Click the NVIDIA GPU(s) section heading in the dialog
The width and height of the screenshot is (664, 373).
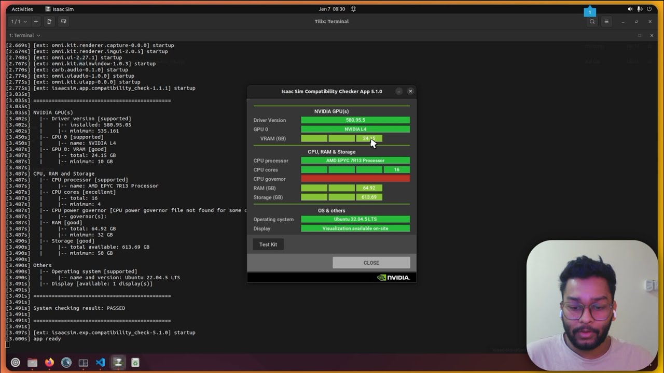(331, 111)
